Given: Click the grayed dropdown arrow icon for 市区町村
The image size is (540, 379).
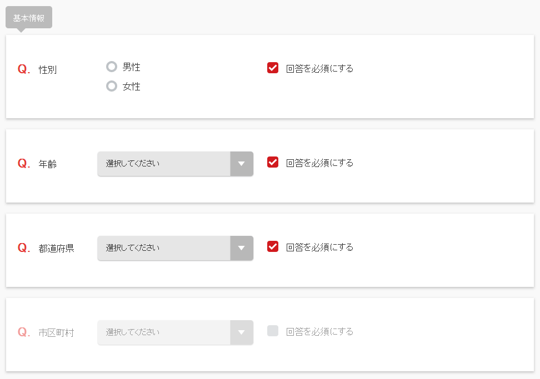Looking at the screenshot, I should point(242,332).
